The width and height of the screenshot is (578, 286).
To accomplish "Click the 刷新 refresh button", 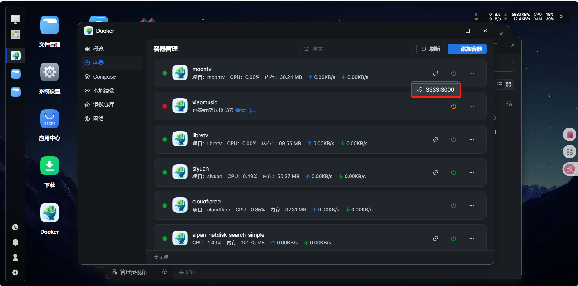I will (431, 49).
